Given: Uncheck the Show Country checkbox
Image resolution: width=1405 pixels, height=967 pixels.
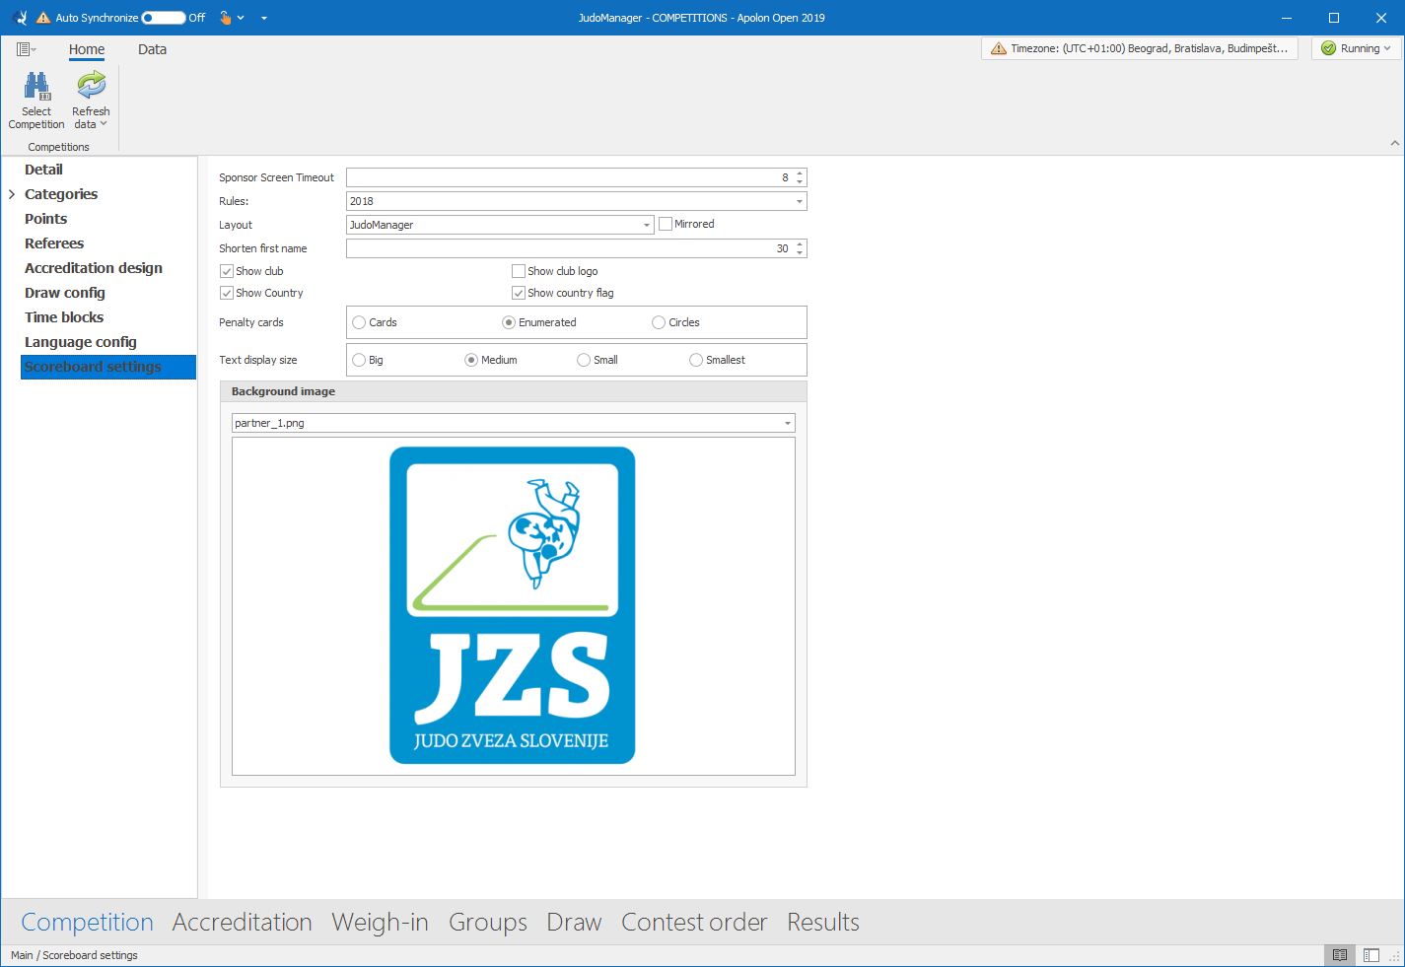Looking at the screenshot, I should (227, 293).
